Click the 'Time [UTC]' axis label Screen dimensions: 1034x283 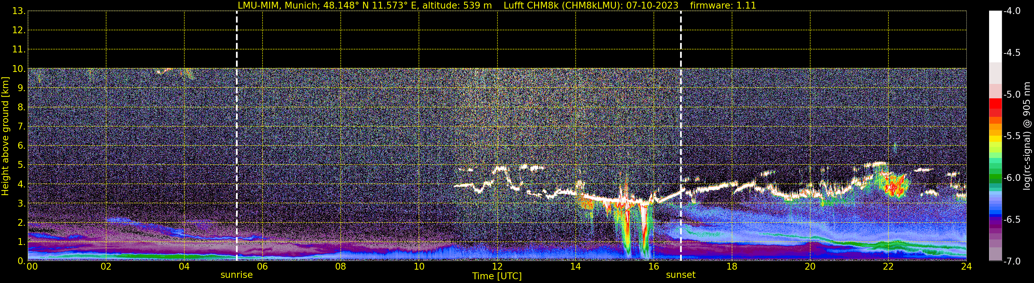click(497, 276)
